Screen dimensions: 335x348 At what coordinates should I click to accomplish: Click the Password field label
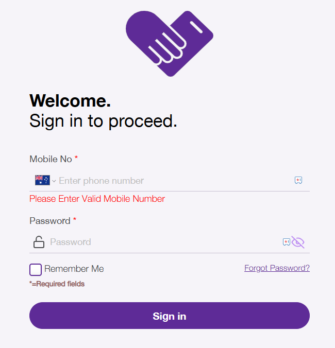pyautogui.click(x=50, y=221)
